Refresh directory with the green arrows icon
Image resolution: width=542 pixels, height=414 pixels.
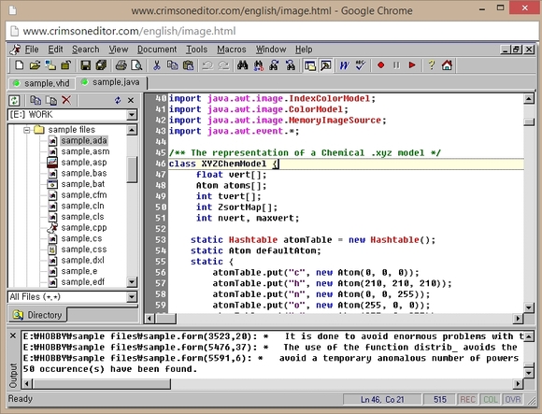pyautogui.click(x=14, y=101)
